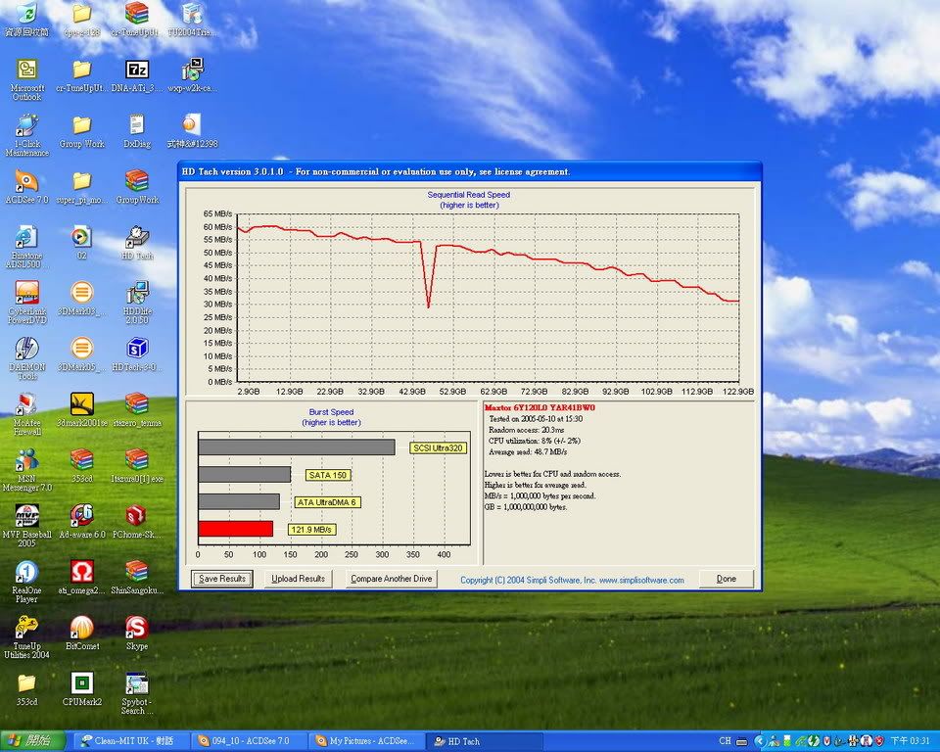This screenshot has height=752, width=940.
Task: Select the 3DMark03_ desktop icon
Action: click(x=81, y=299)
